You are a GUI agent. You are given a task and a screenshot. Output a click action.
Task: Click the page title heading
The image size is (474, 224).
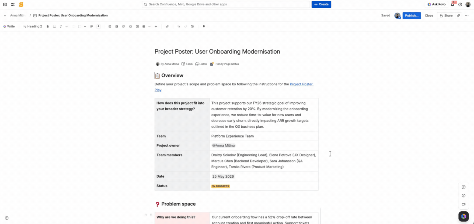(x=217, y=51)
